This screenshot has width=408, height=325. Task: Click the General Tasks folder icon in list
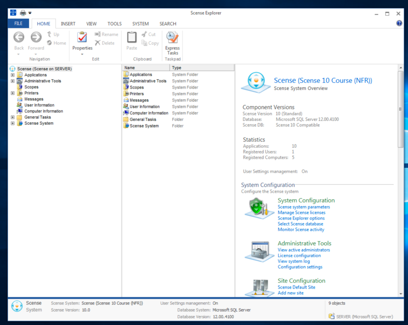coord(126,119)
